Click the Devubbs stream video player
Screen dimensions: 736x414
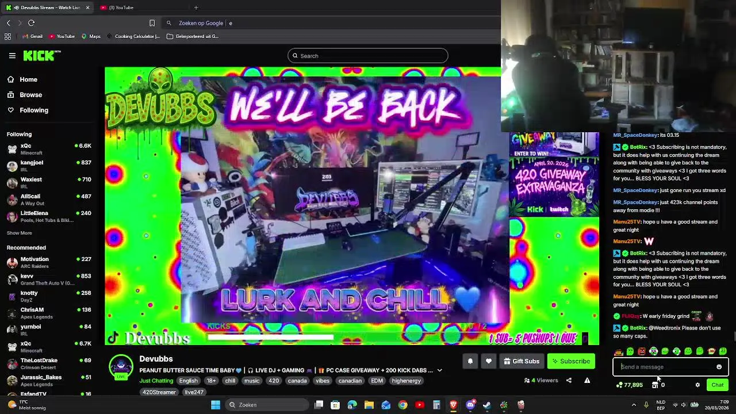(352, 206)
